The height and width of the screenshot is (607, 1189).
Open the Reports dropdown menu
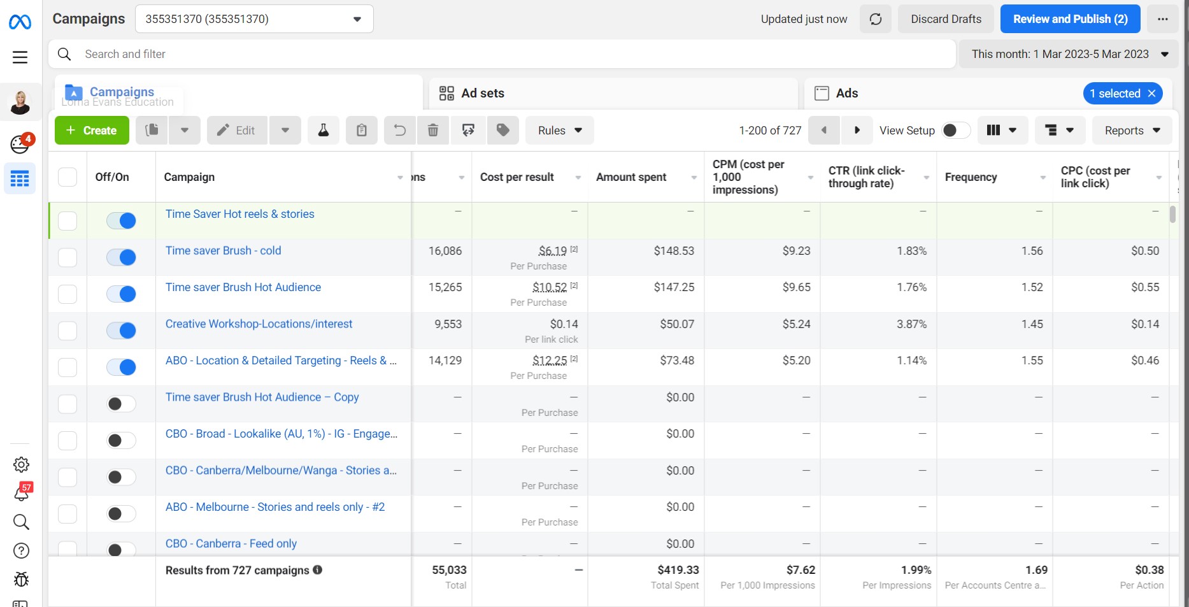tap(1132, 131)
